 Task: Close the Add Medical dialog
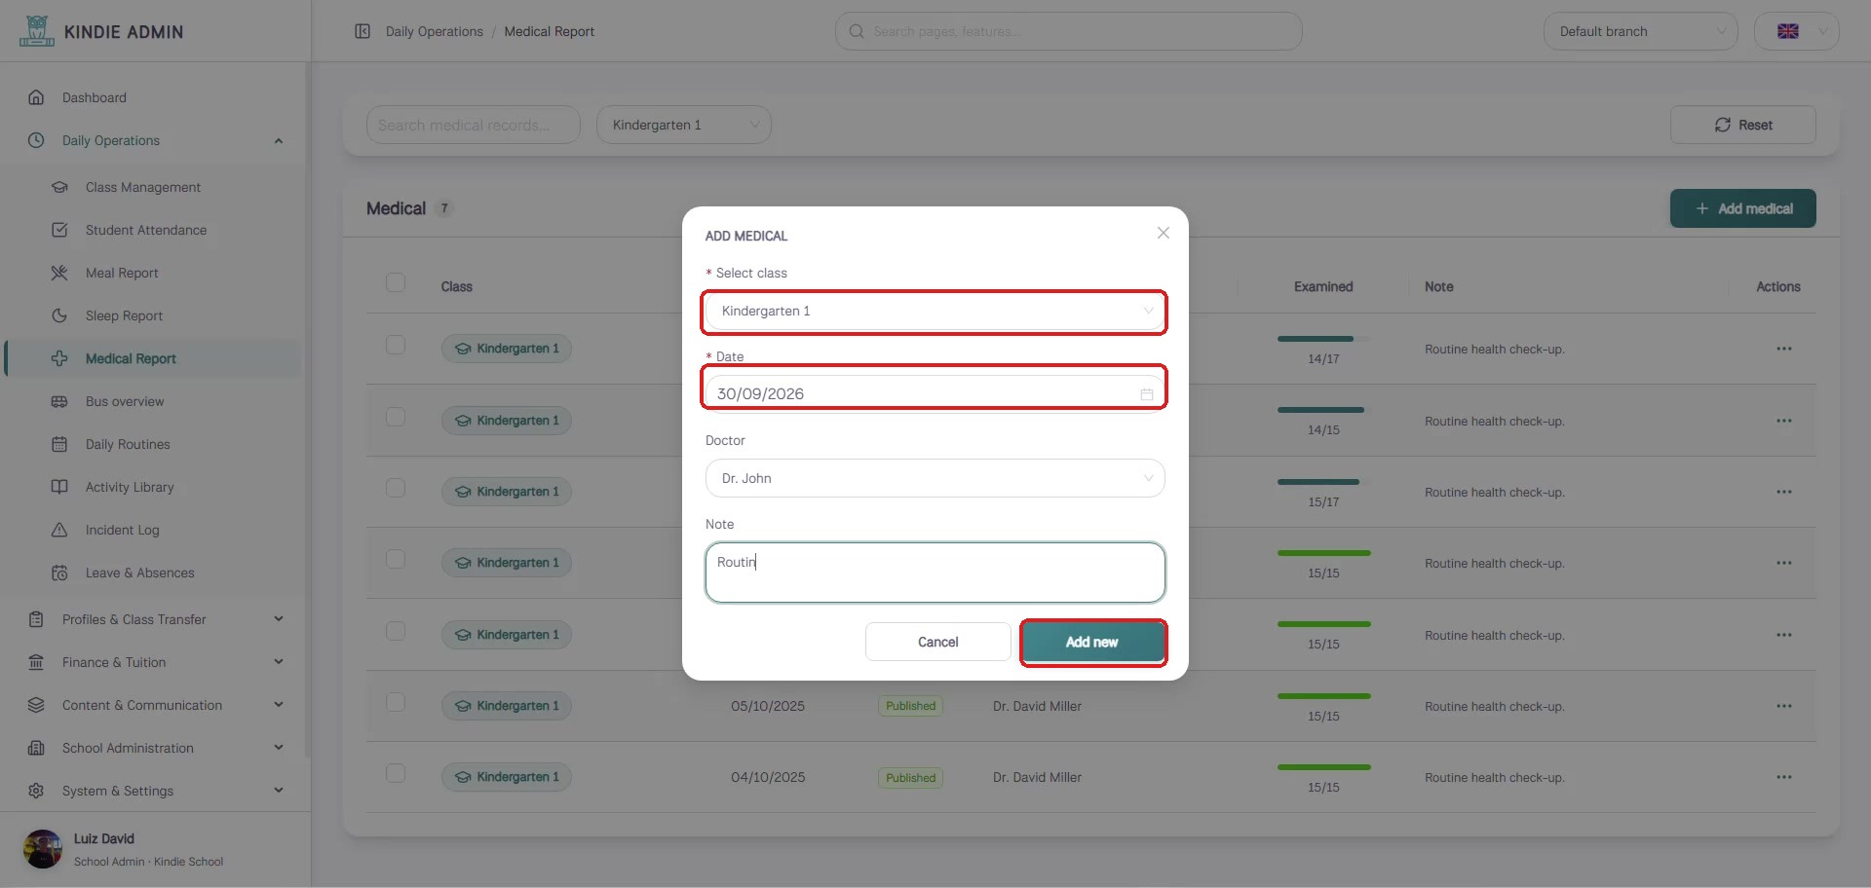click(x=1164, y=233)
